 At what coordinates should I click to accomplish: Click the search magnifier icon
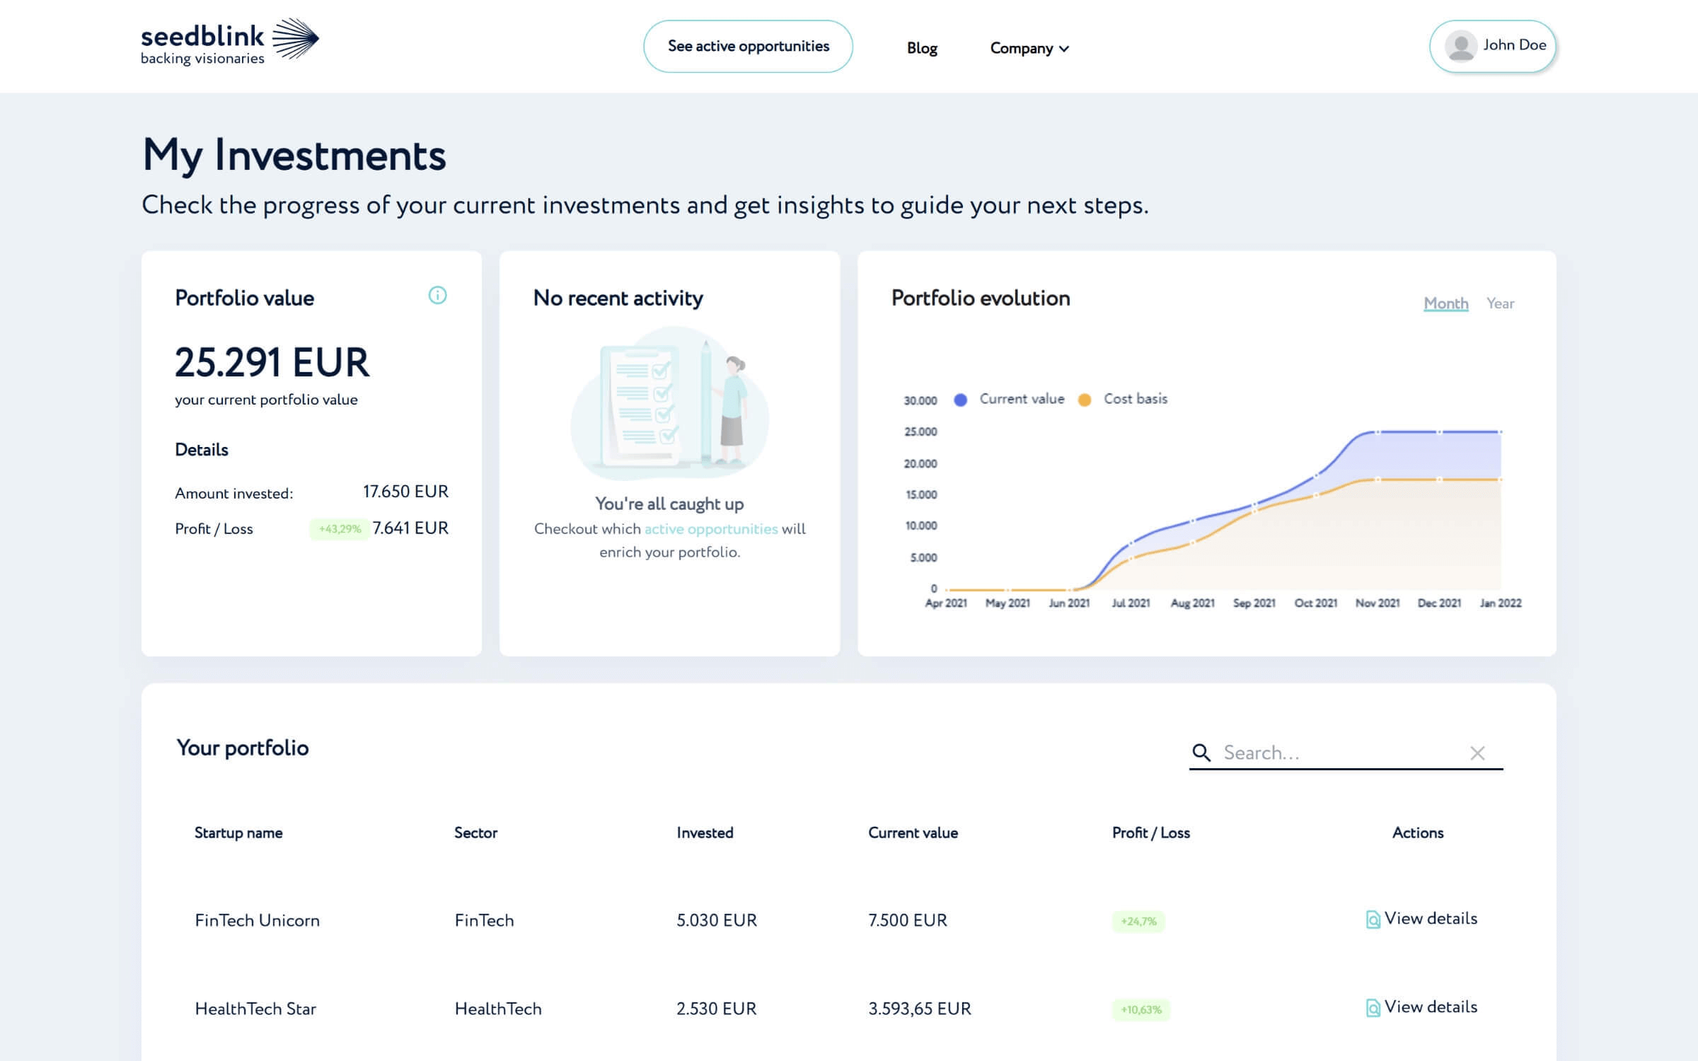tap(1201, 753)
